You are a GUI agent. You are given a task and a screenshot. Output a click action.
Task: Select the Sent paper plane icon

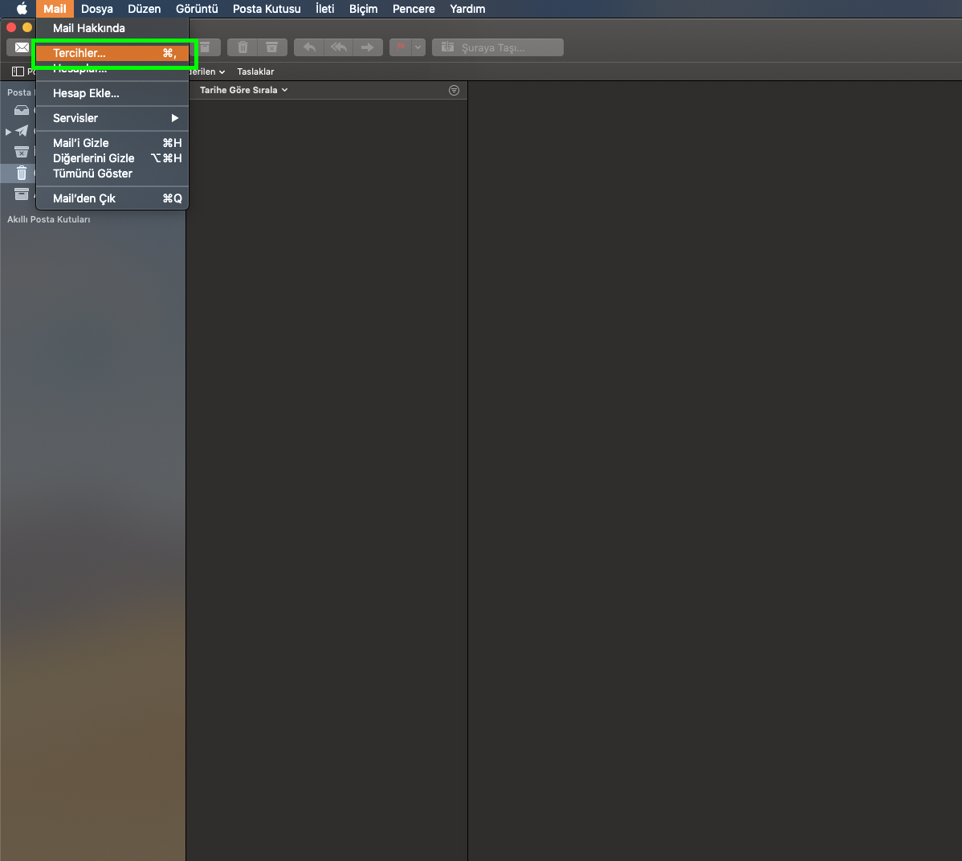22,131
